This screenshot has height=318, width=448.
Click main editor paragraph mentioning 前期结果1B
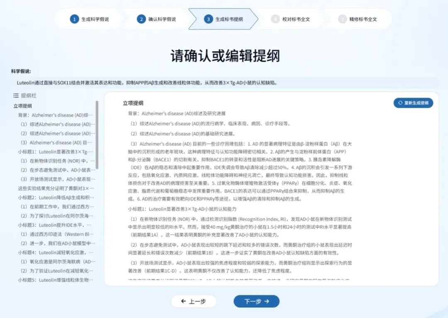[240, 249]
